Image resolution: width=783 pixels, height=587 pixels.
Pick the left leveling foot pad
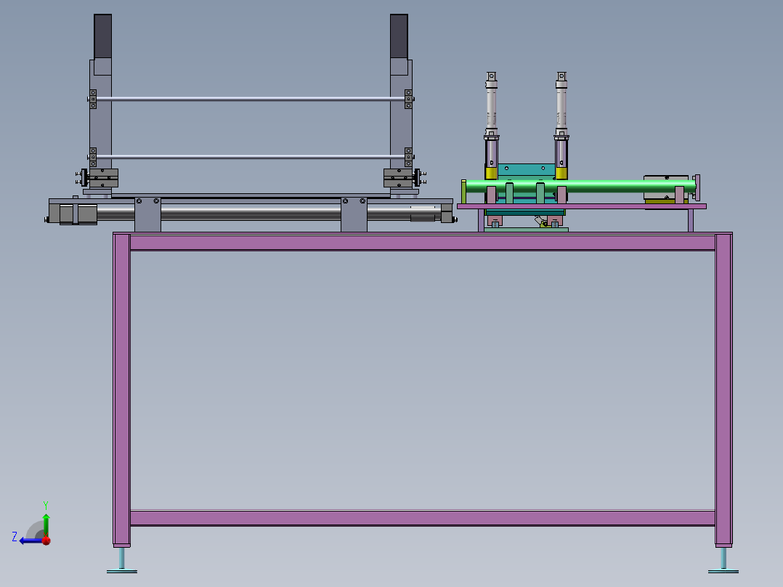point(122,571)
